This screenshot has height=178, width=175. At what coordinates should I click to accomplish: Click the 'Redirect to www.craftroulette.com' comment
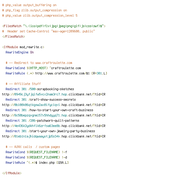coord(39,63)
